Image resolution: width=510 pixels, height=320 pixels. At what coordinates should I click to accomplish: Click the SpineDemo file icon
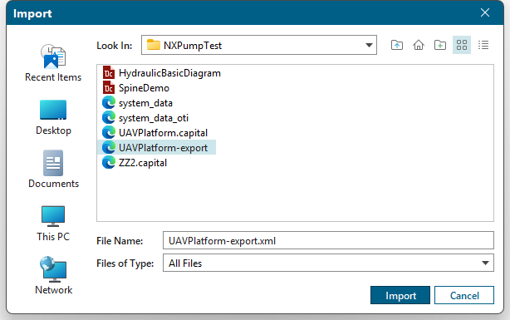coord(109,88)
